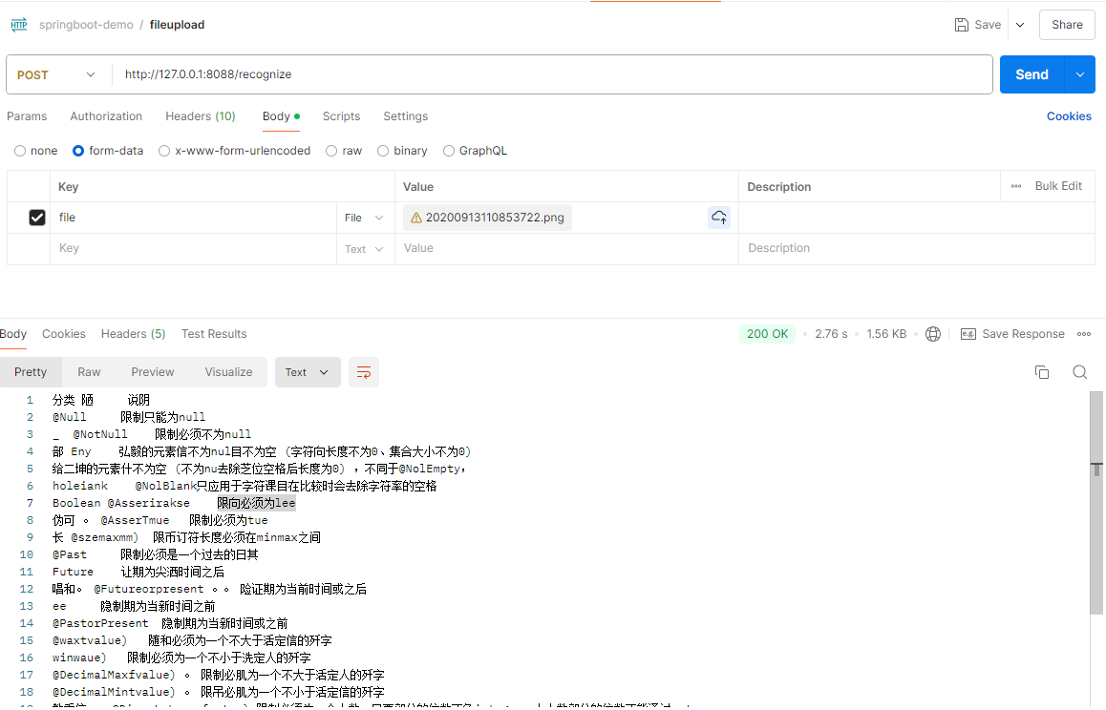Open the POST method dropdown

(x=57, y=73)
